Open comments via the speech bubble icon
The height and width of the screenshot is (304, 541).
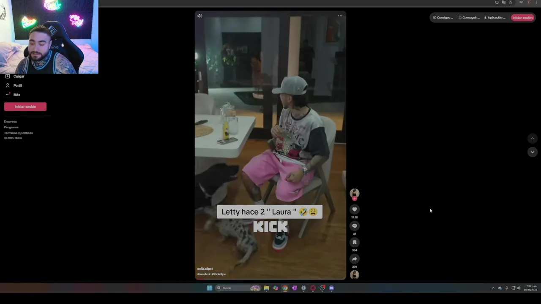[355, 226]
